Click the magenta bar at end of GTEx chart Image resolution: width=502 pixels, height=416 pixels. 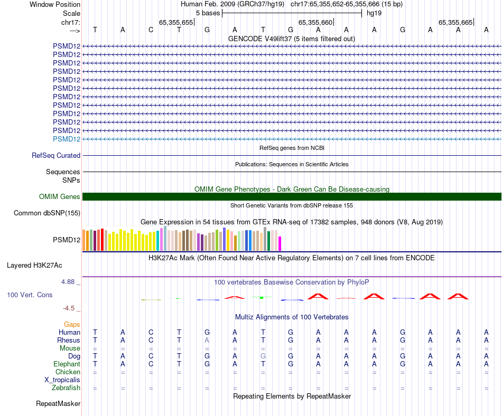[280, 244]
